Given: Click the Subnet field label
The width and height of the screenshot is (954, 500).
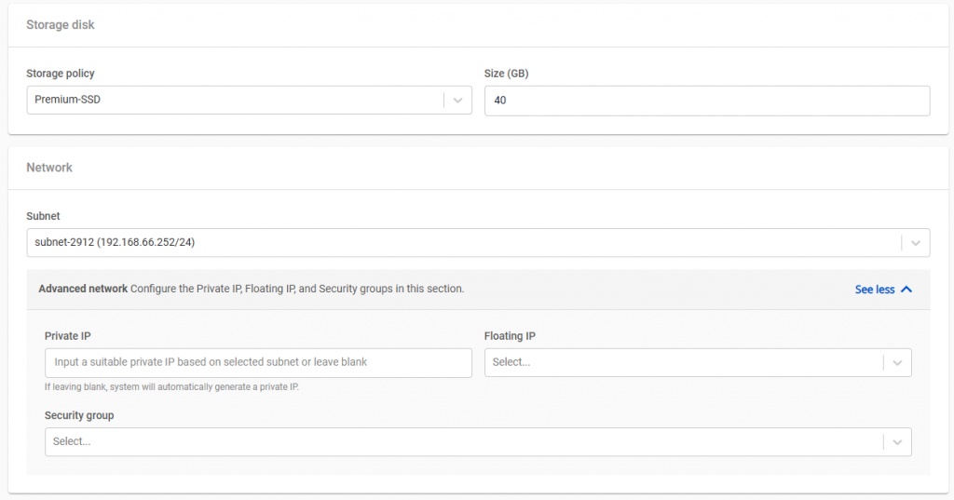Looking at the screenshot, I should pyautogui.click(x=43, y=216).
